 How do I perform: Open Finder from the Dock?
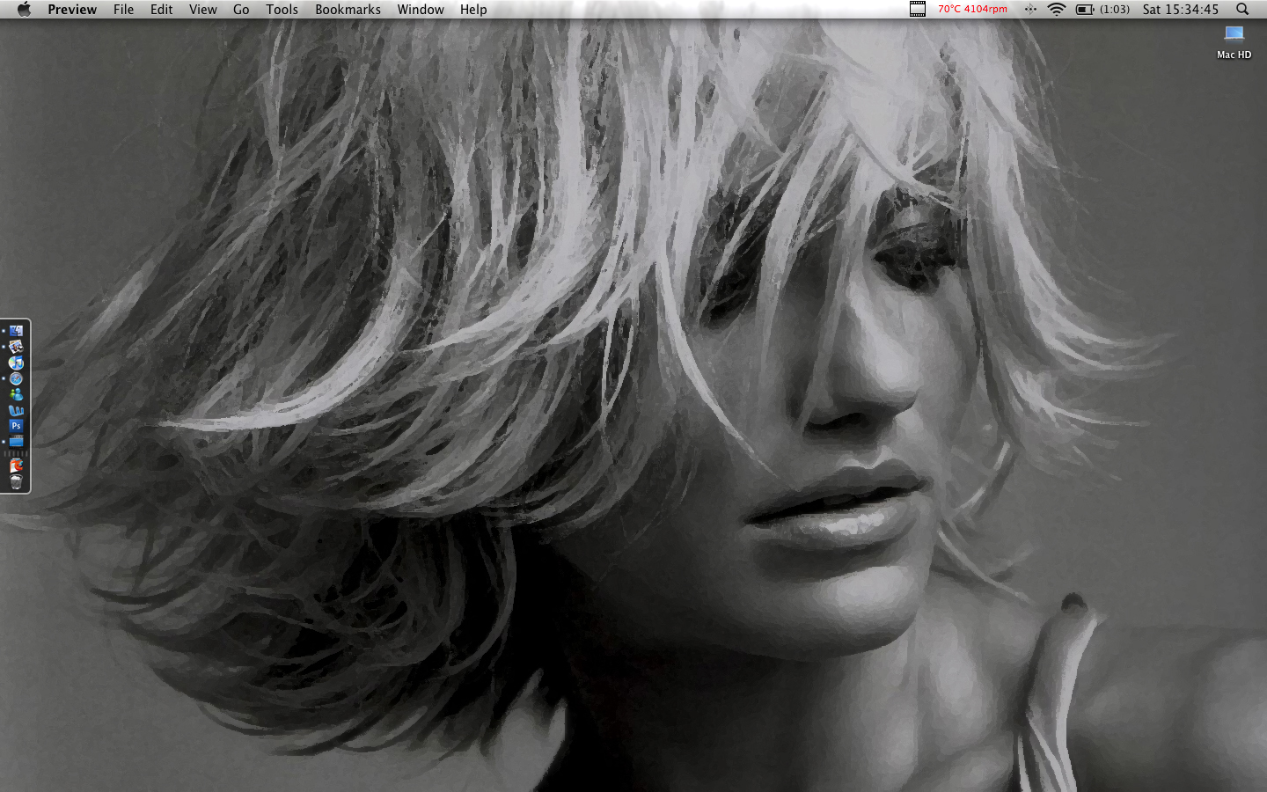click(x=16, y=331)
